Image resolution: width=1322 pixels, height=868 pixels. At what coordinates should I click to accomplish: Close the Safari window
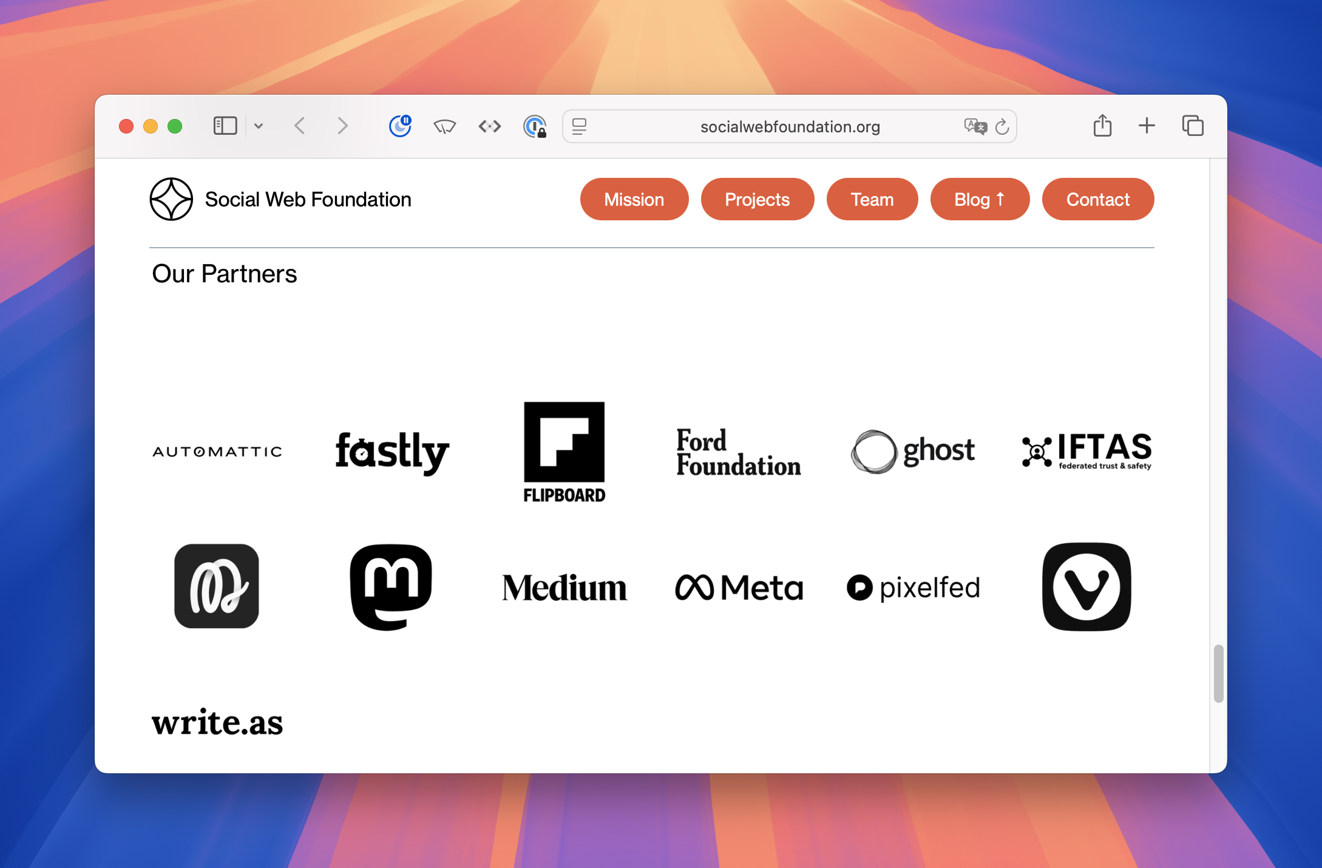pyautogui.click(x=126, y=126)
